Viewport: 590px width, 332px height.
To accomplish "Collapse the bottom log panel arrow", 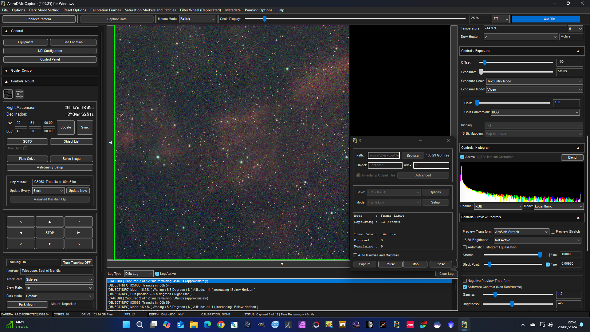I will pos(282,264).
